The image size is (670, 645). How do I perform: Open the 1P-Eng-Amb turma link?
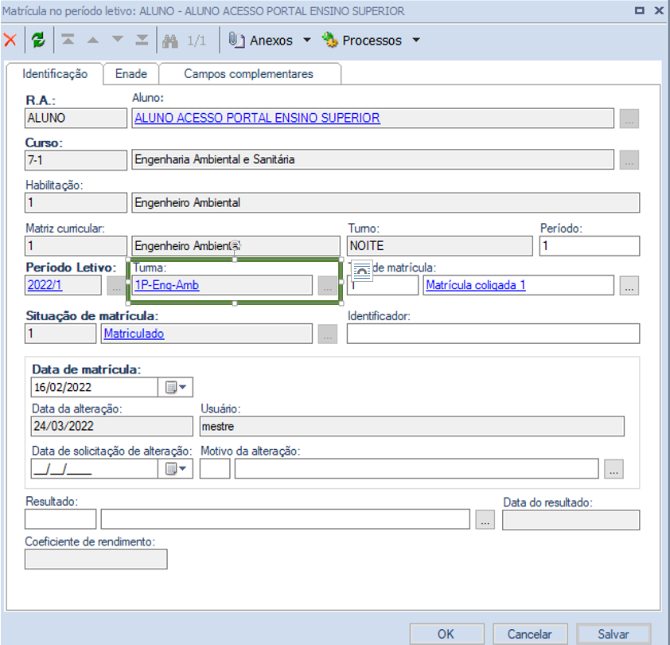pos(166,285)
